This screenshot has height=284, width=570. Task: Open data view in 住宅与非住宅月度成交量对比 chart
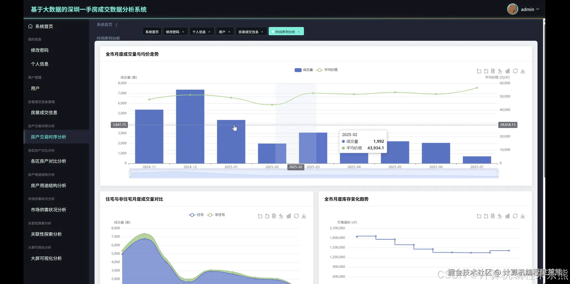tap(274, 216)
